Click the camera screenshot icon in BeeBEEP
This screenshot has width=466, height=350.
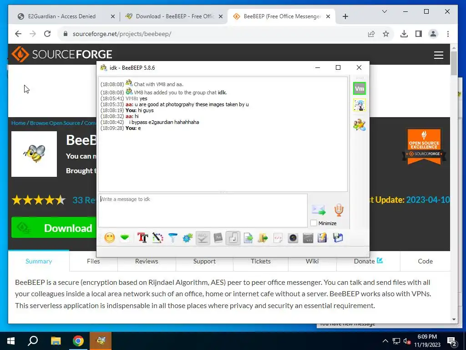pos(293,238)
